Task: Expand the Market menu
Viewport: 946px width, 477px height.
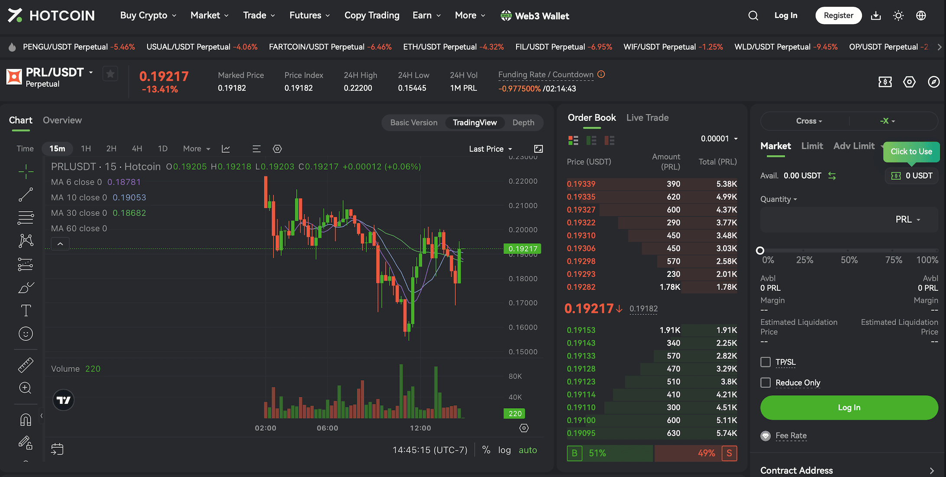Action: click(x=209, y=16)
